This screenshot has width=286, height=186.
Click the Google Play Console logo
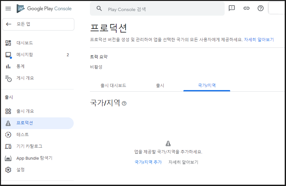click(44, 8)
